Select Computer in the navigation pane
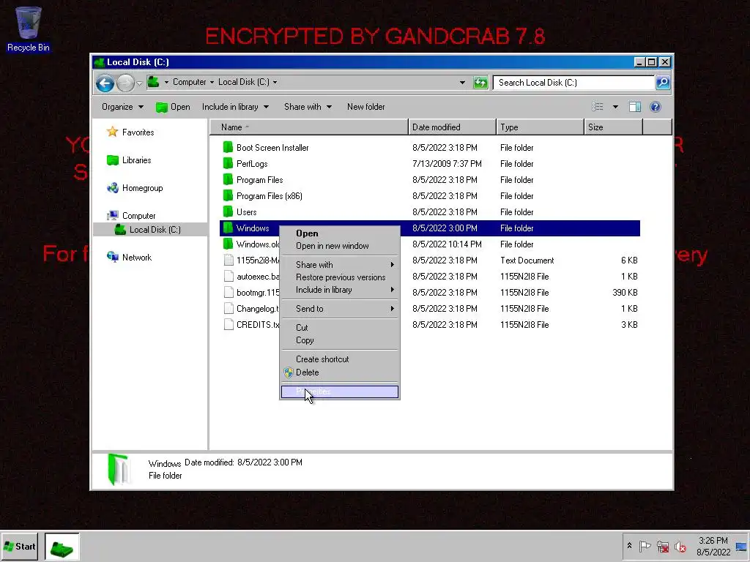This screenshot has height=562, width=750. [x=131, y=216]
